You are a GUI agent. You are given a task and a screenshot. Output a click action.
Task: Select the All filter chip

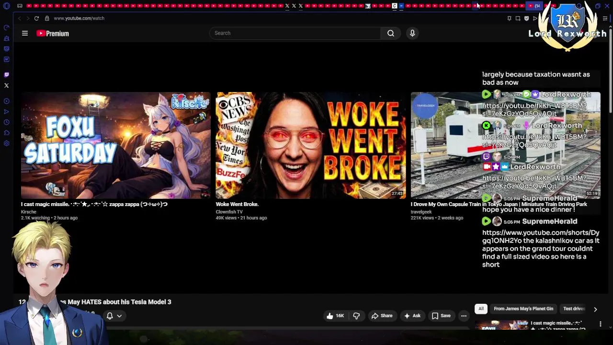[x=481, y=309]
